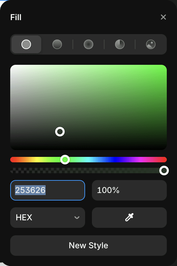Select the solid fill type icon

pos(26,44)
